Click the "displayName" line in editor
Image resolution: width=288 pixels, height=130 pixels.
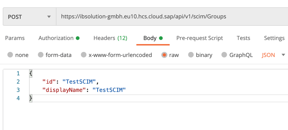click(x=84, y=90)
